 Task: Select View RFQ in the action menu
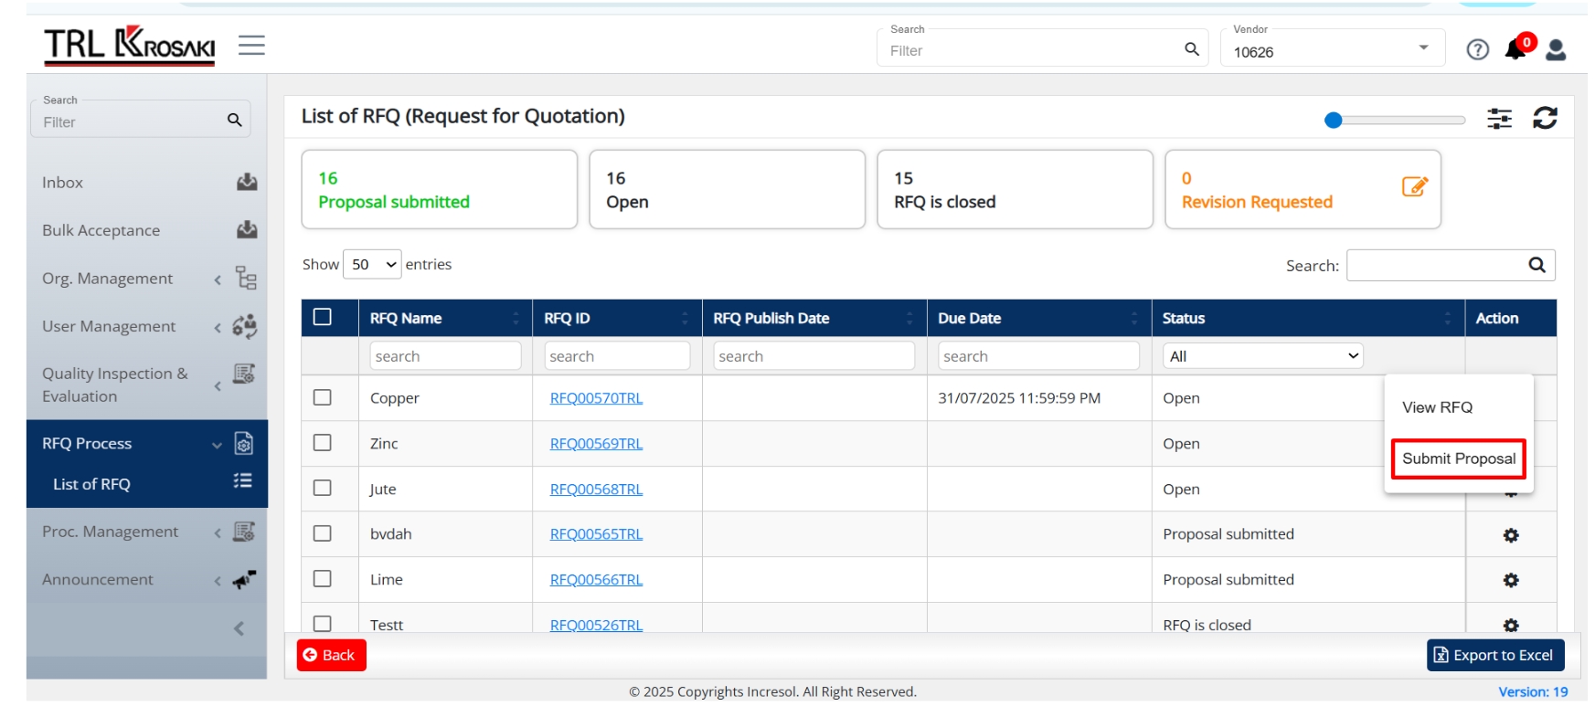coord(1437,407)
